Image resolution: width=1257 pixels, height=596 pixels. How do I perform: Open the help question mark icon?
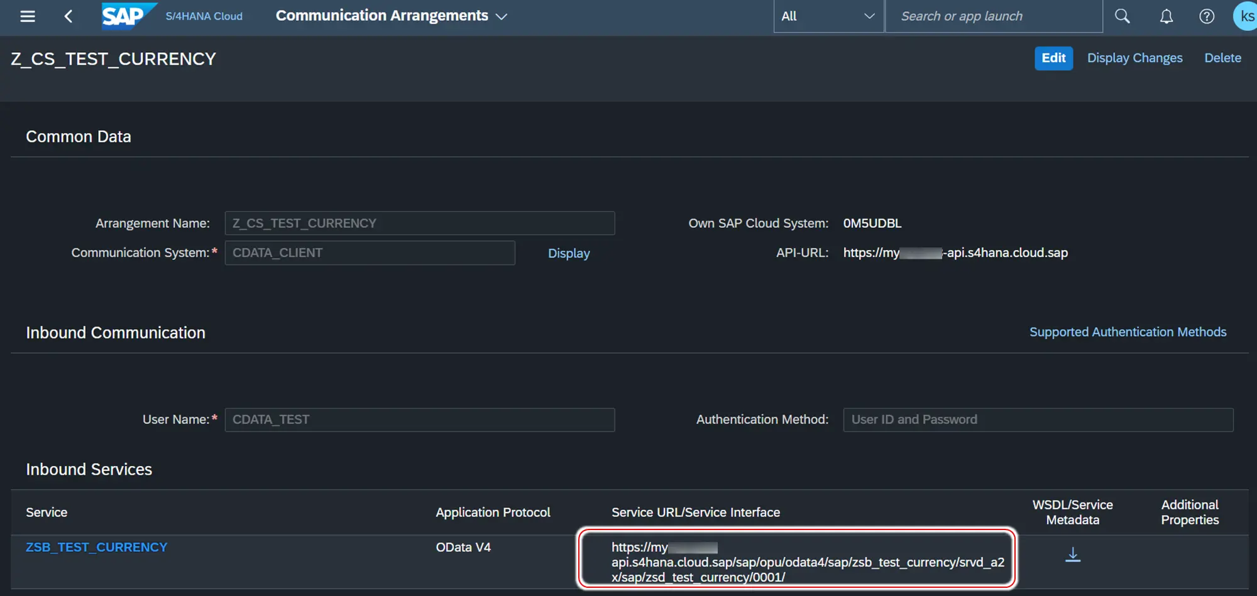coord(1207,16)
